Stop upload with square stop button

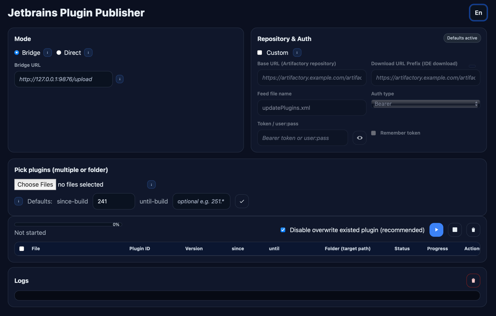tap(455, 230)
